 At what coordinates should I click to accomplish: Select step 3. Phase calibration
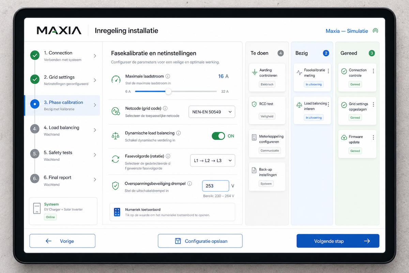(62, 105)
